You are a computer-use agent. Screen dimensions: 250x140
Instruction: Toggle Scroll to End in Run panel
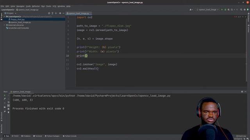click(9, 105)
